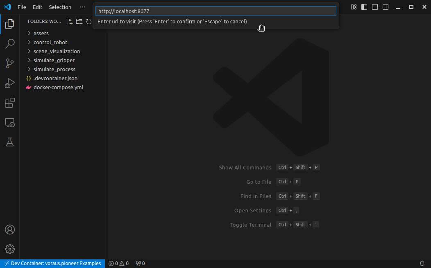Open the Accounts icon
The image size is (431, 268).
click(9, 230)
